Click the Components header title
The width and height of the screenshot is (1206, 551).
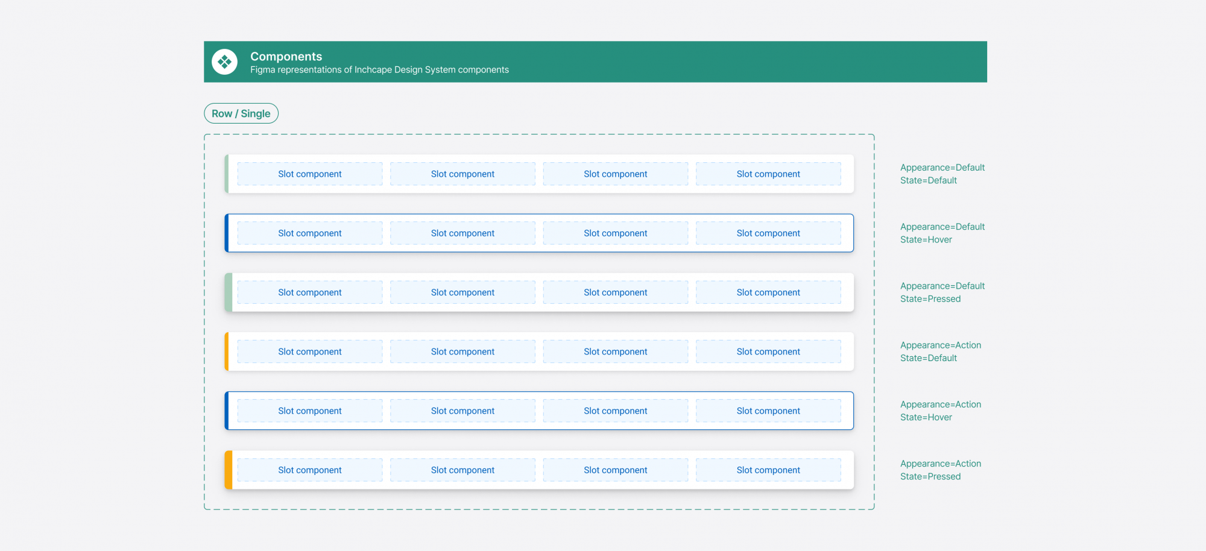(x=286, y=56)
